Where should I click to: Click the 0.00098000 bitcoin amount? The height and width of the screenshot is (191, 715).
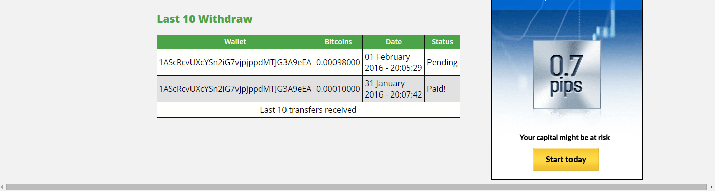pos(338,63)
